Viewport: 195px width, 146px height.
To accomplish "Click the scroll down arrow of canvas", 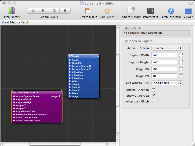I will tap(117, 140).
